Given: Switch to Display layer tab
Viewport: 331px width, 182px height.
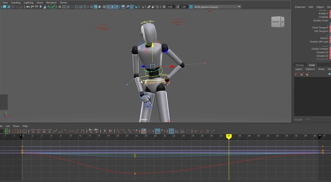Looking at the screenshot, I should pos(300,65).
